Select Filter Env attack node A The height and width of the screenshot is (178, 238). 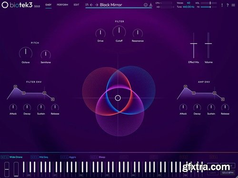click(x=15, y=87)
